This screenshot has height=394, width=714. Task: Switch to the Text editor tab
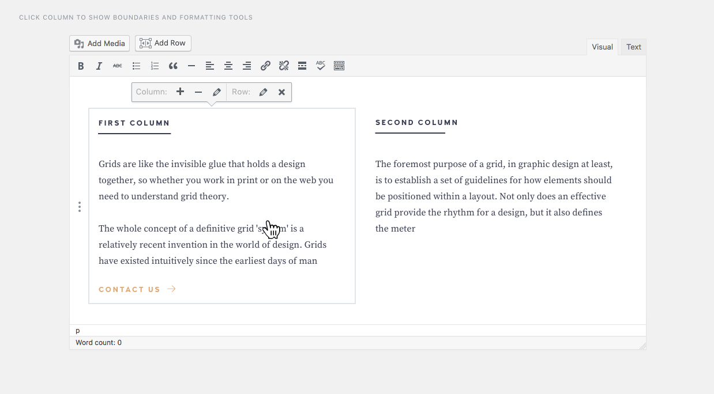click(634, 47)
